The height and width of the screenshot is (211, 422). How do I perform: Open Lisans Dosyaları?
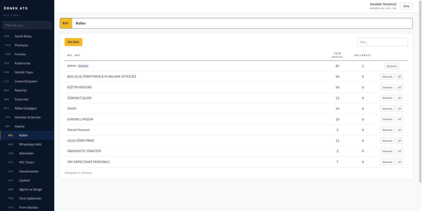pyautogui.click(x=27, y=81)
